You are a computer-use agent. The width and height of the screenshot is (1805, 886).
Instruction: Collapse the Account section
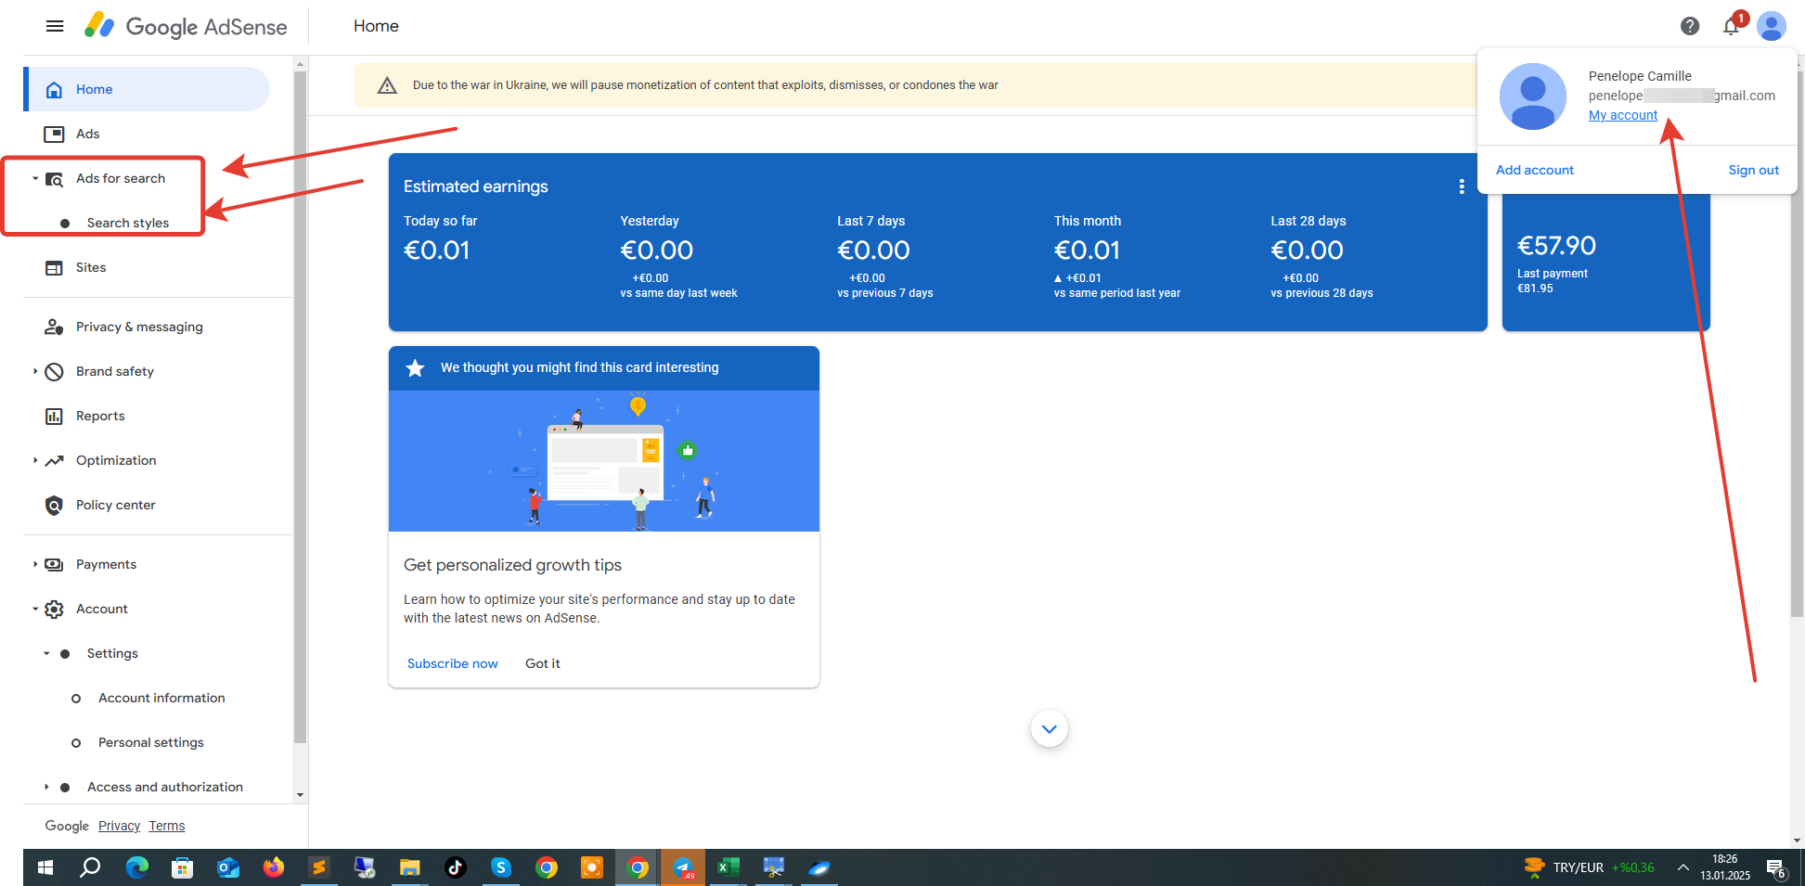(35, 609)
